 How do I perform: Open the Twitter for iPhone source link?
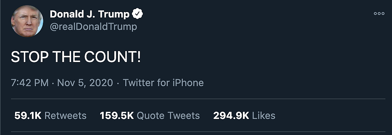(163, 83)
